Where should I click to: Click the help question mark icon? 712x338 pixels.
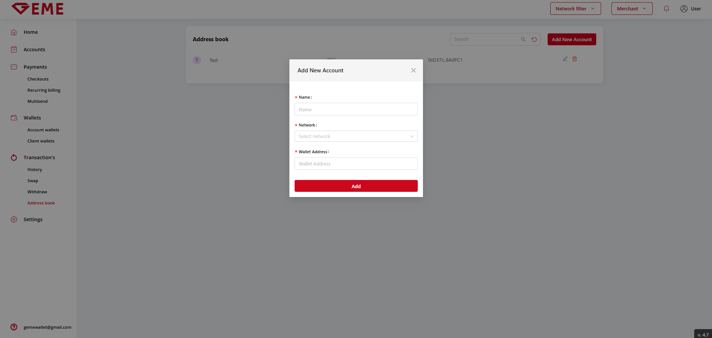tap(14, 327)
